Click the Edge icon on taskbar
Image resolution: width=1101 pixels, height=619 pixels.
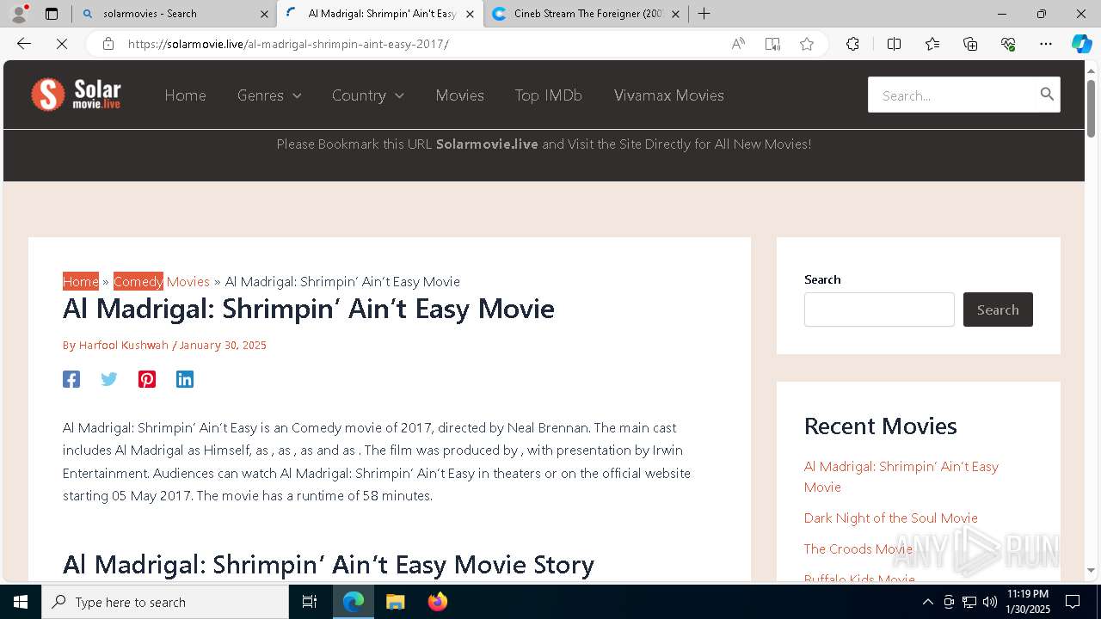pyautogui.click(x=354, y=602)
